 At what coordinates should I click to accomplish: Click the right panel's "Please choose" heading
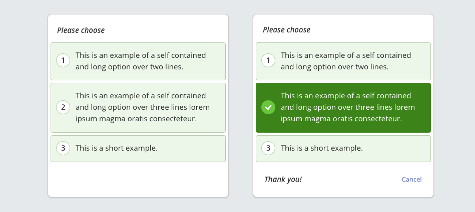click(x=286, y=30)
